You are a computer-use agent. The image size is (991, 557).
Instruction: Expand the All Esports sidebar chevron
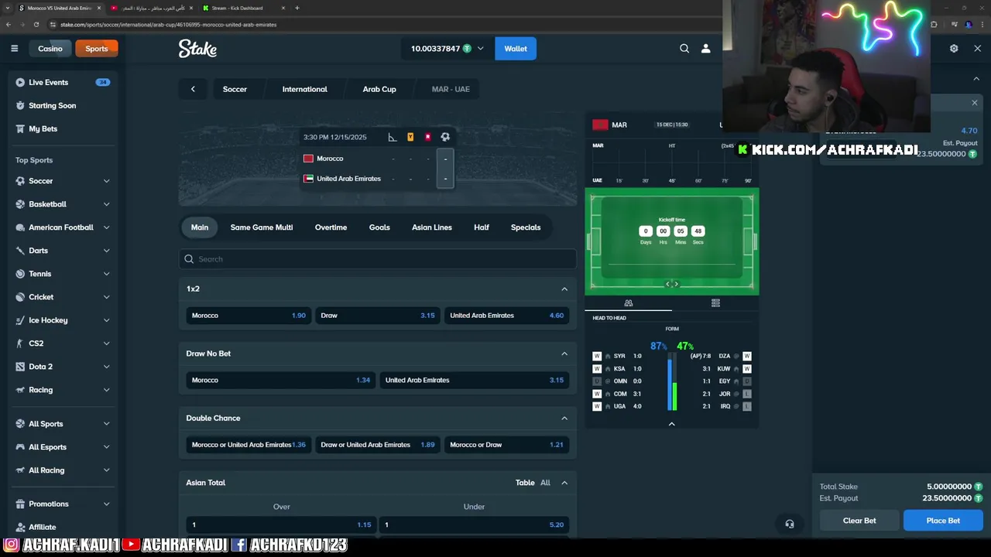106,447
